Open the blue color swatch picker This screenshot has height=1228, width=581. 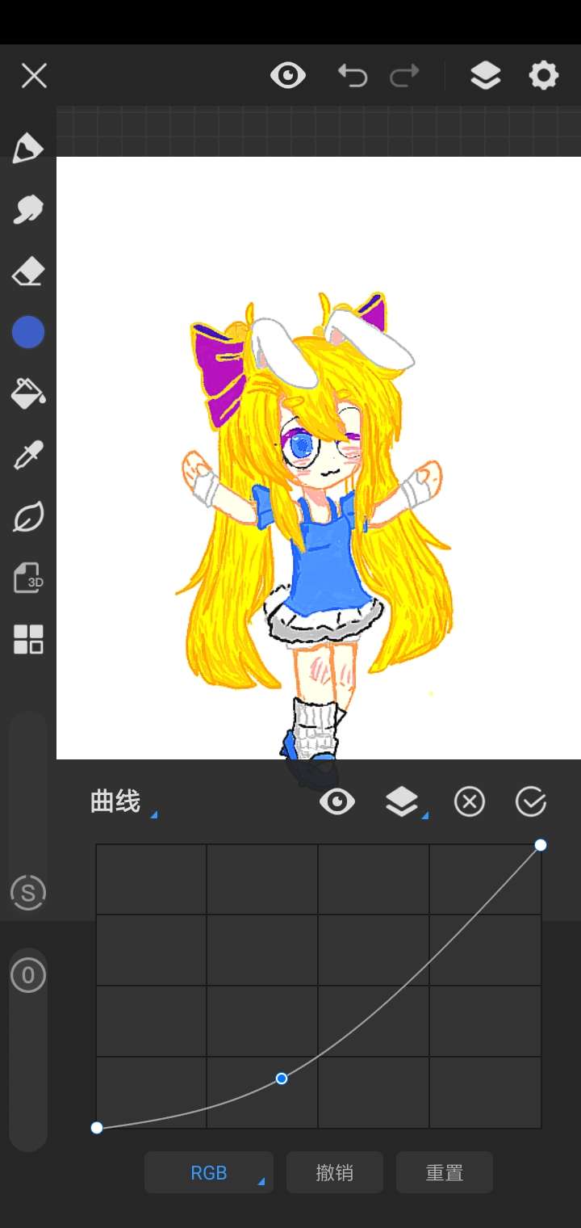coord(28,332)
